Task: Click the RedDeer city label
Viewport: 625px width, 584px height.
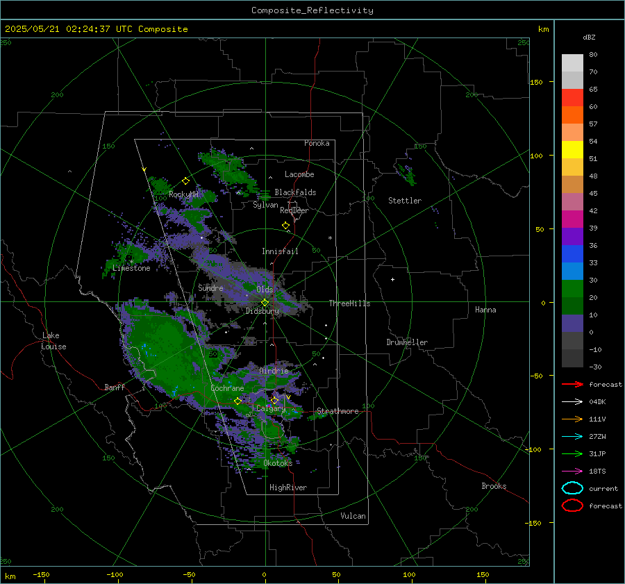Action: click(294, 210)
